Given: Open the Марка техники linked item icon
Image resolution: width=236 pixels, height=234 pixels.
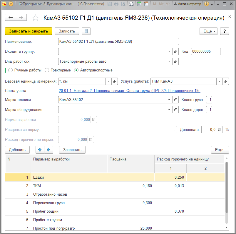Looking at the screenshot, I should (x=175, y=100).
